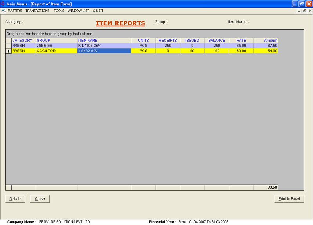Select QUIT from the menu bar

[98, 11]
